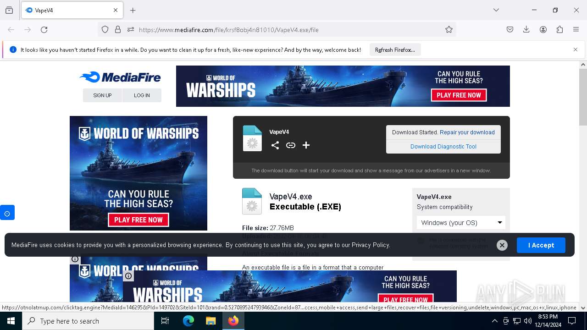
Task: Go back one page
Action: coord(11,30)
